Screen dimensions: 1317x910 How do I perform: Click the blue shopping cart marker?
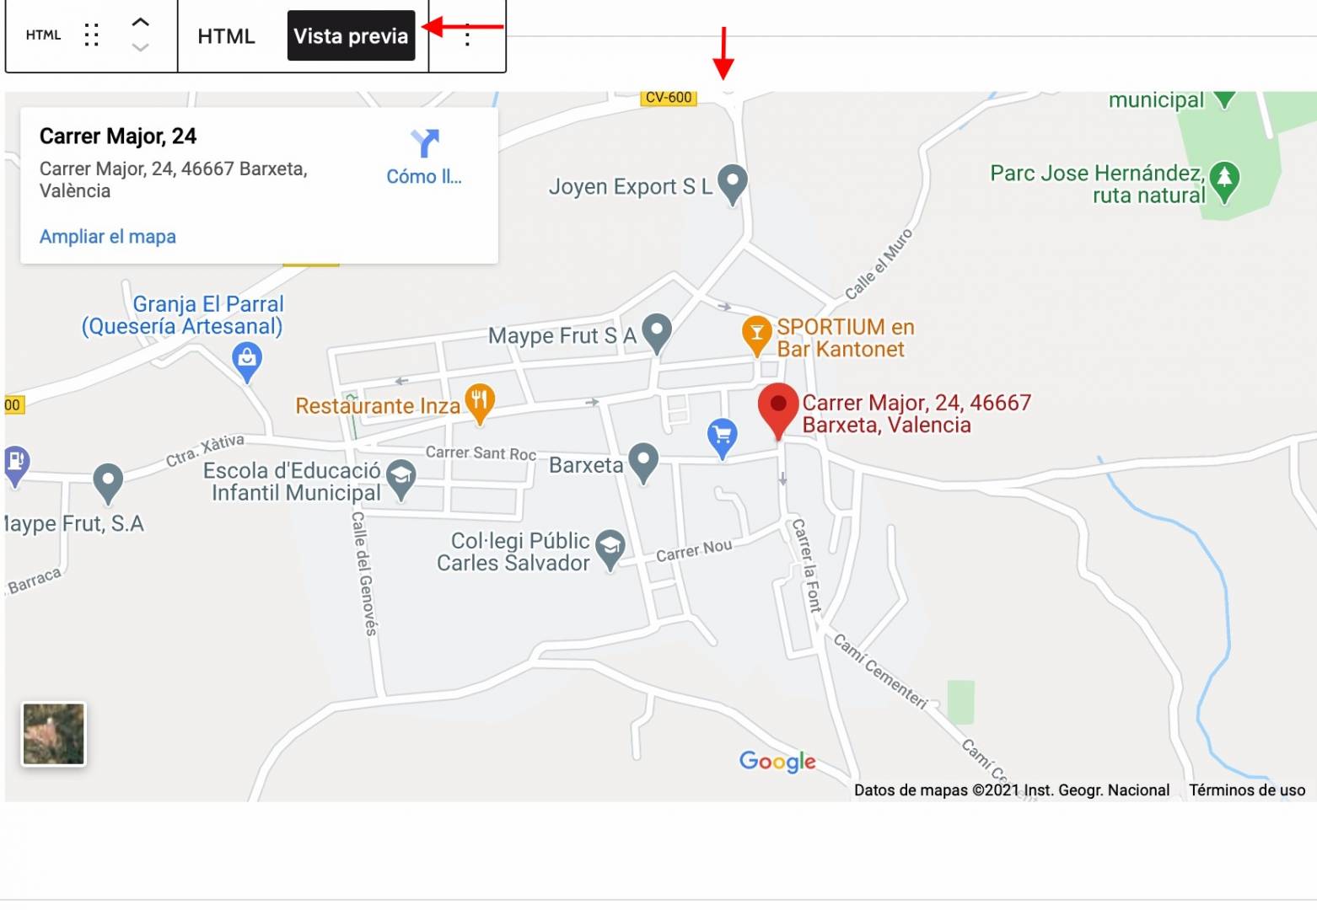[x=722, y=438]
